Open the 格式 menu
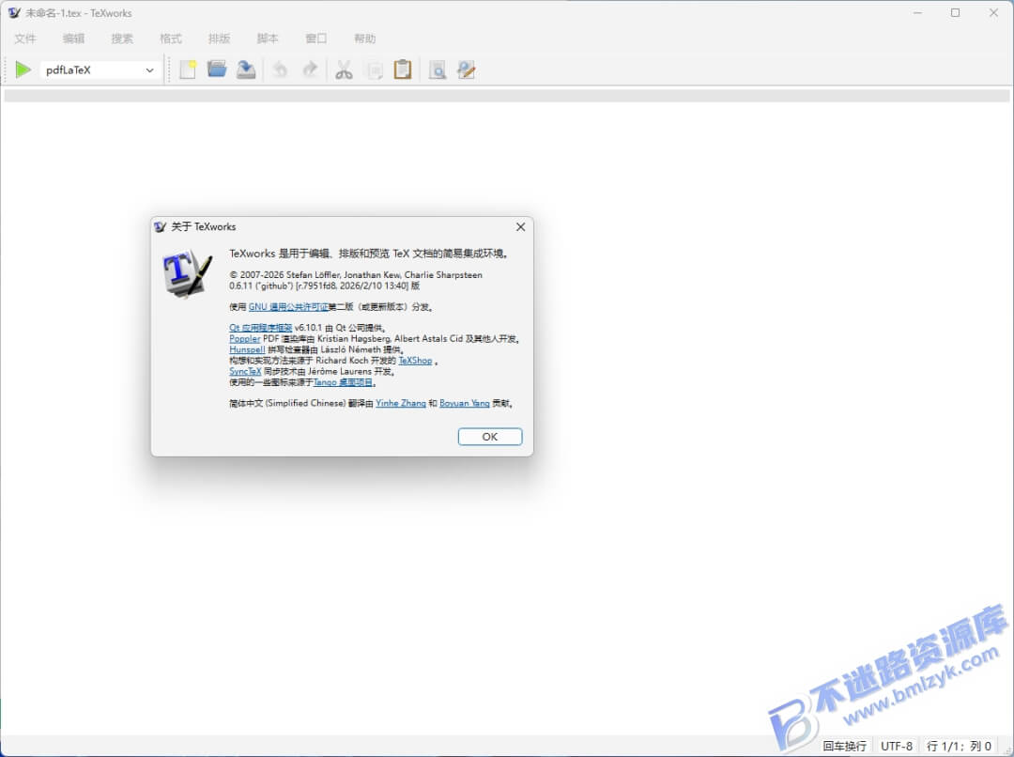 [x=171, y=39]
